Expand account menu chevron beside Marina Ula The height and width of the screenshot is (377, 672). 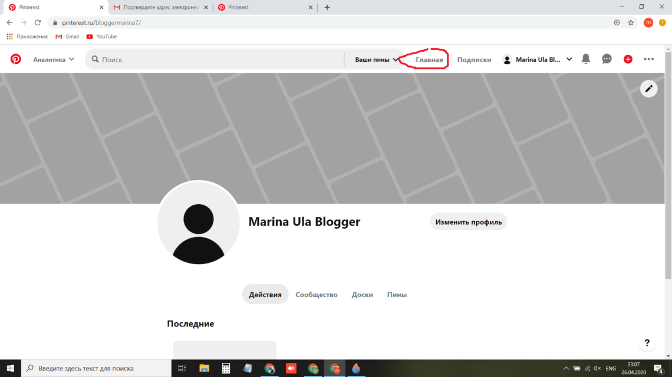(x=569, y=59)
